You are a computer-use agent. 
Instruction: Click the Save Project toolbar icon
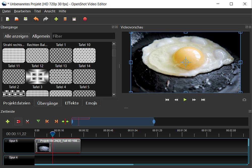(x=25, y=19)
